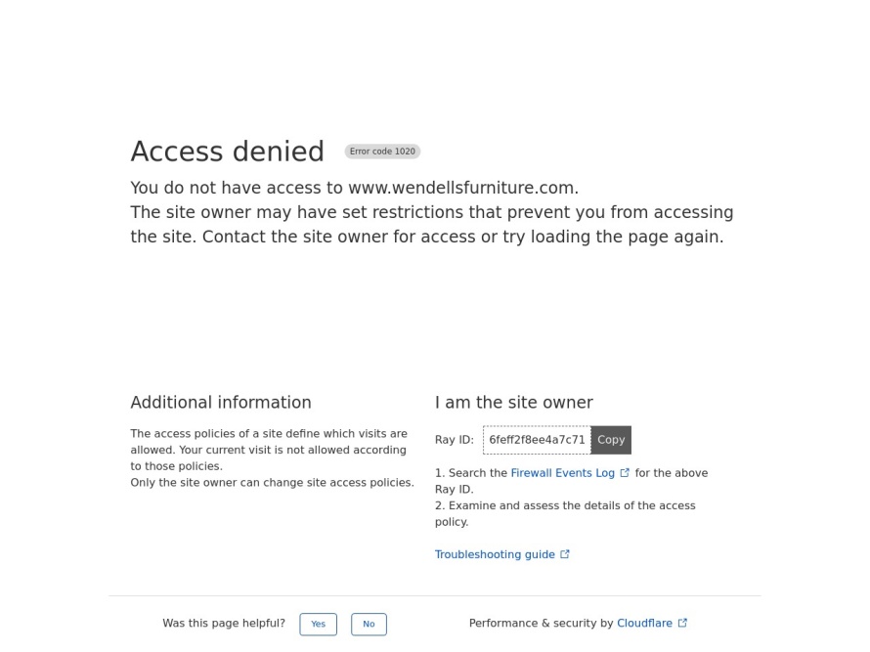Answer Yes to the page helpful question
This screenshot has height=652, width=870.
tap(318, 625)
